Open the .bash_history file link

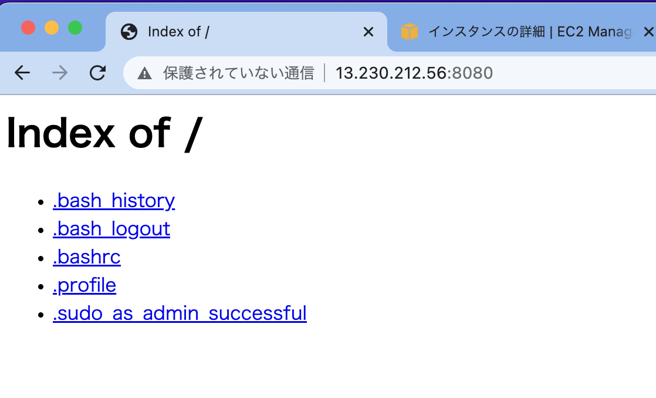tap(114, 201)
